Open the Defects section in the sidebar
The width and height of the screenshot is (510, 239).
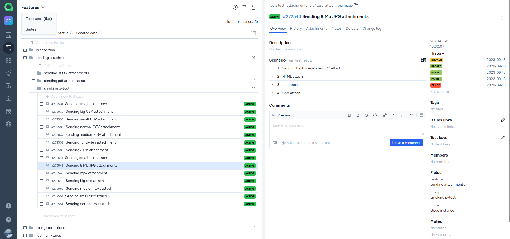pyautogui.click(x=8, y=99)
